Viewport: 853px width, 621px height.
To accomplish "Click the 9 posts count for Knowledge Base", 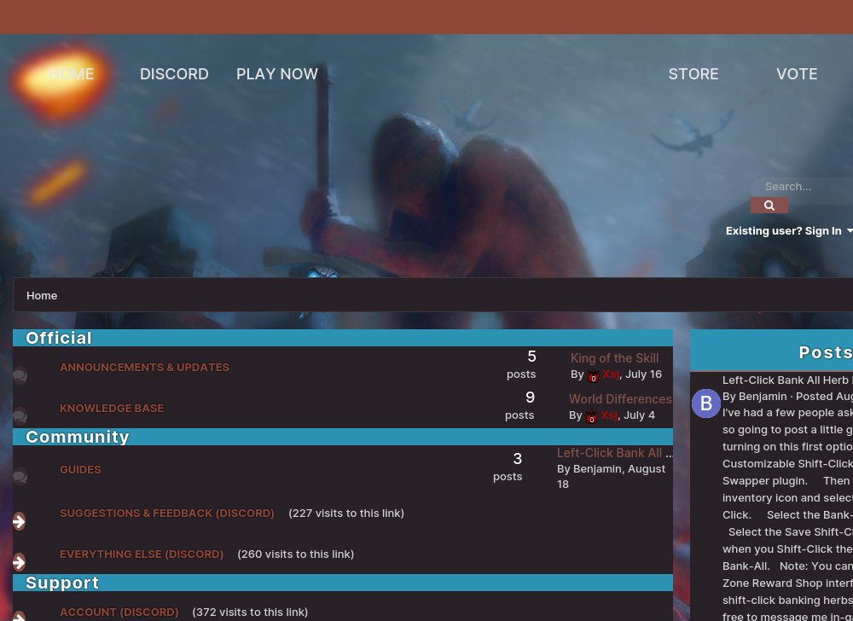I will coord(520,406).
